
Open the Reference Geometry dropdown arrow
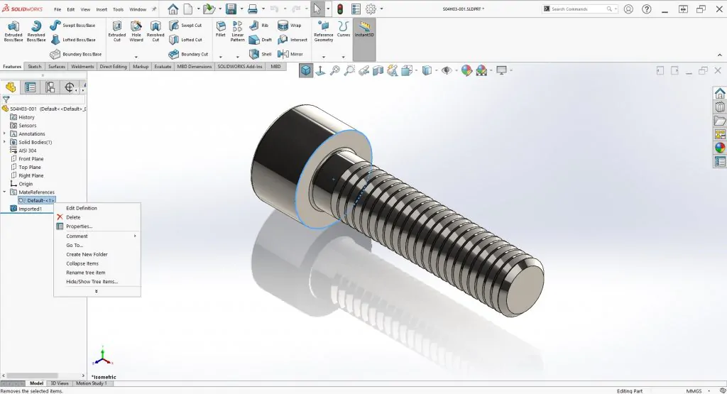pos(324,57)
